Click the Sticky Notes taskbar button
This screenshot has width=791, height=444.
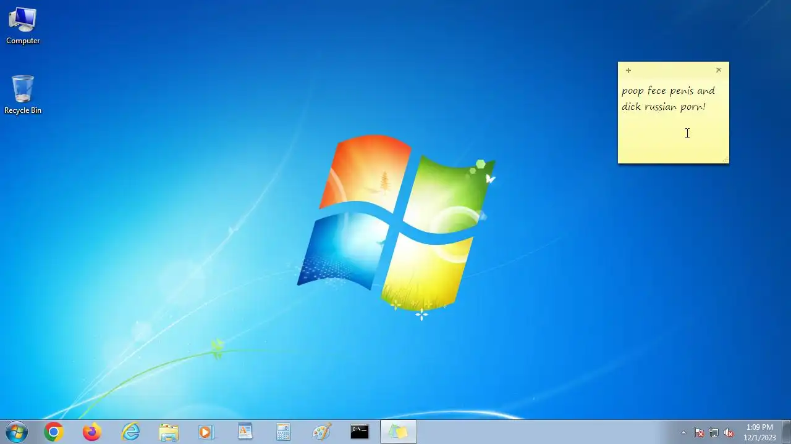(399, 432)
